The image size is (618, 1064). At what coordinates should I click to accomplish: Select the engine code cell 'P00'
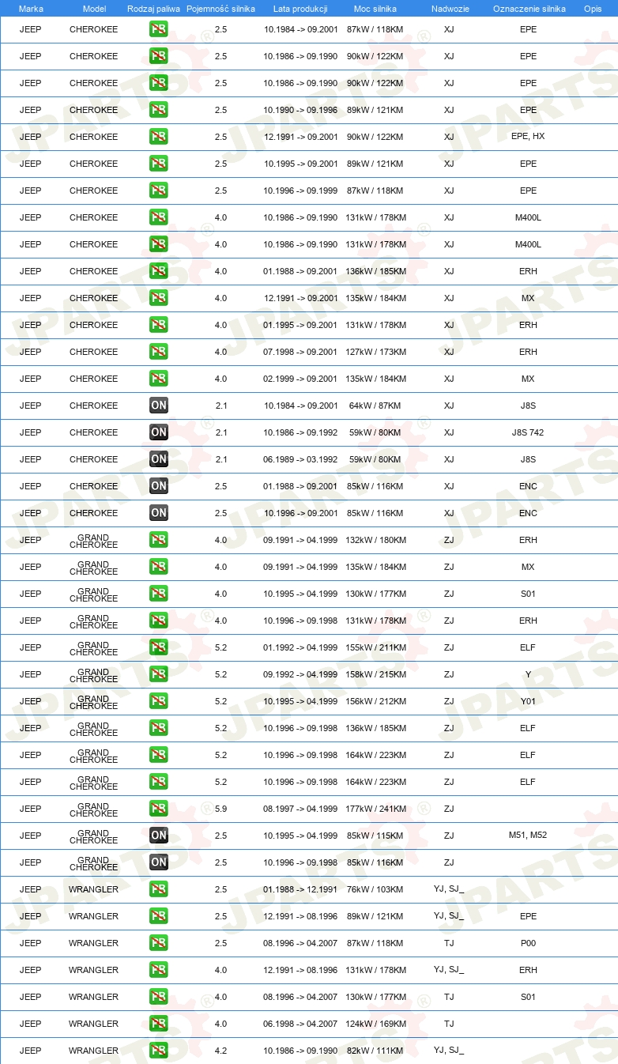[528, 943]
